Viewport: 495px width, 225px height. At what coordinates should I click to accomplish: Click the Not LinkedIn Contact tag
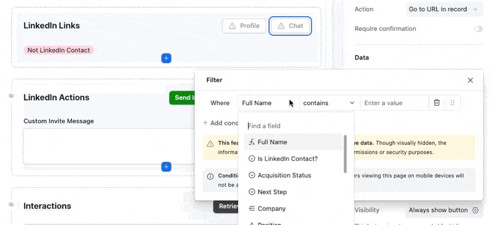coord(59,50)
